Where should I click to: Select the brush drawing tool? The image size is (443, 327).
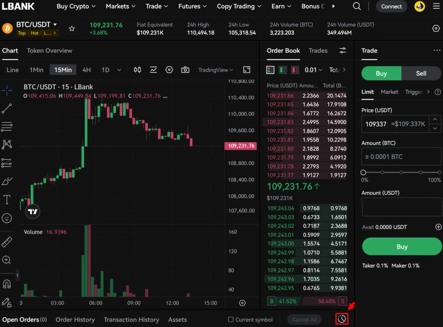click(7, 181)
